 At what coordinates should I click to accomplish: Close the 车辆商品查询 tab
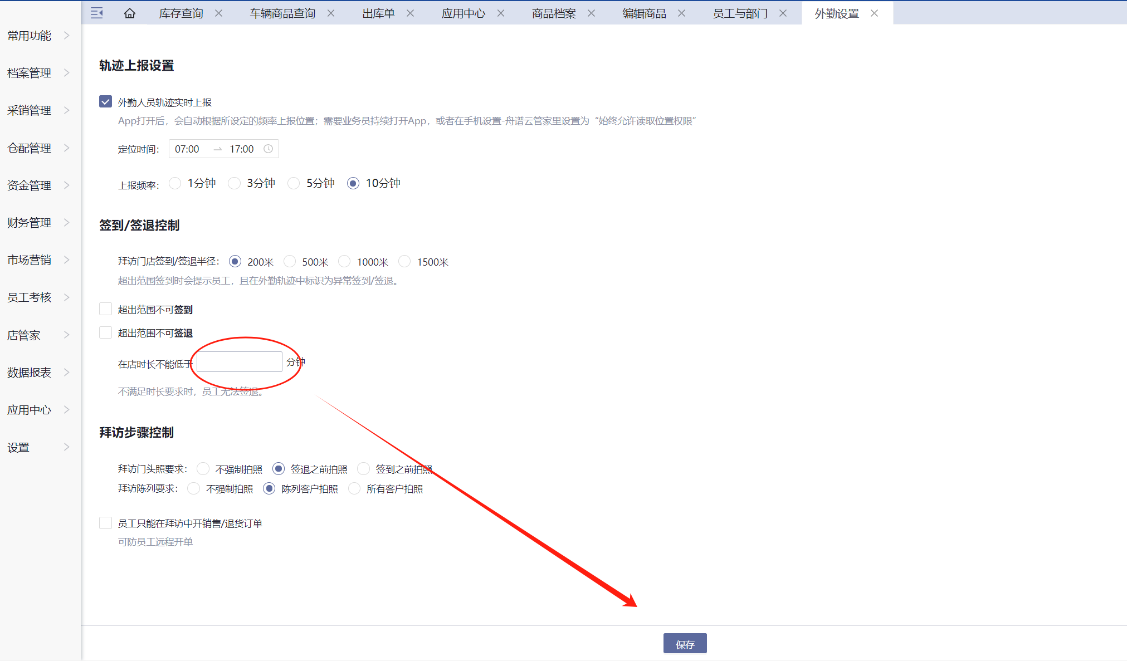tap(331, 13)
